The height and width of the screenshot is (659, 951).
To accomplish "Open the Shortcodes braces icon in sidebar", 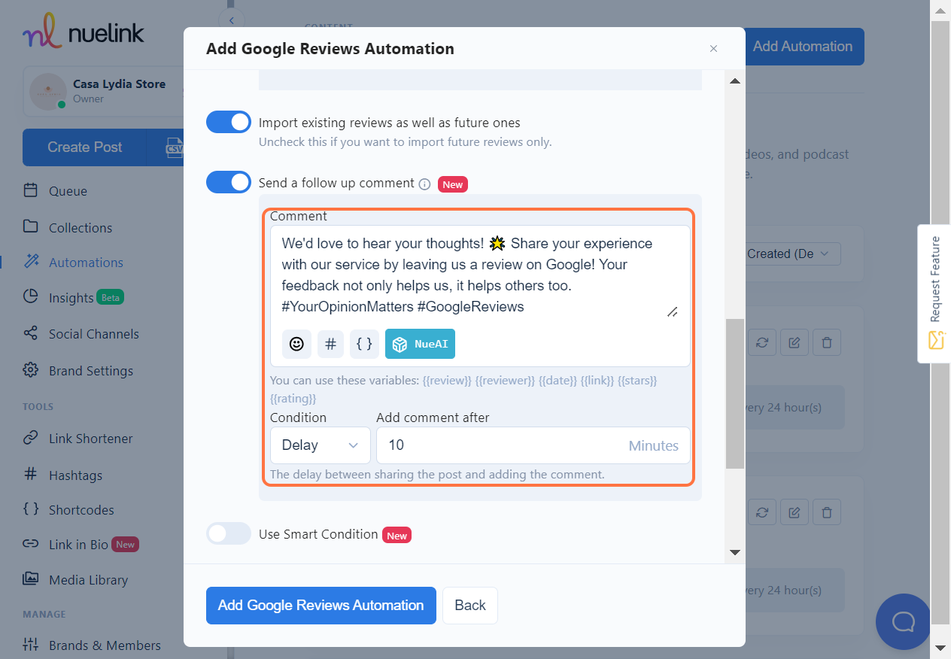I will (31, 509).
